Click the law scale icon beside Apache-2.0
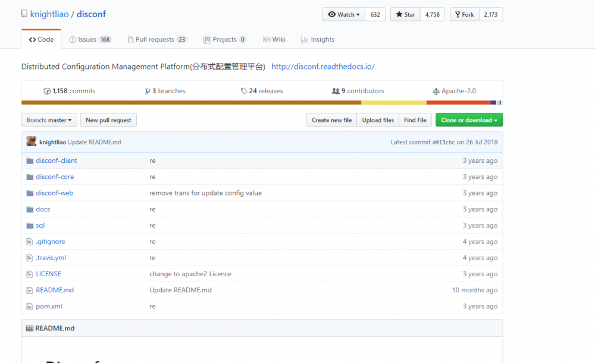595x363 pixels. pyautogui.click(x=436, y=91)
